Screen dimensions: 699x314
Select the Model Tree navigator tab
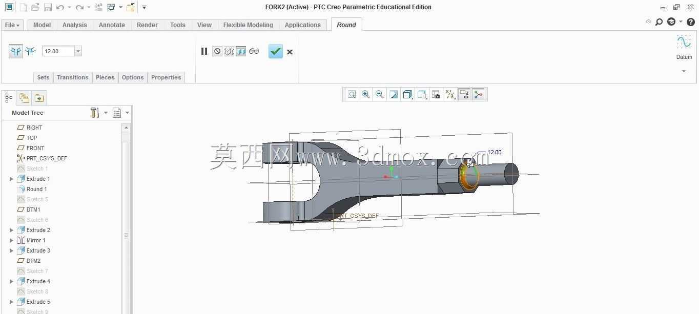coord(9,97)
